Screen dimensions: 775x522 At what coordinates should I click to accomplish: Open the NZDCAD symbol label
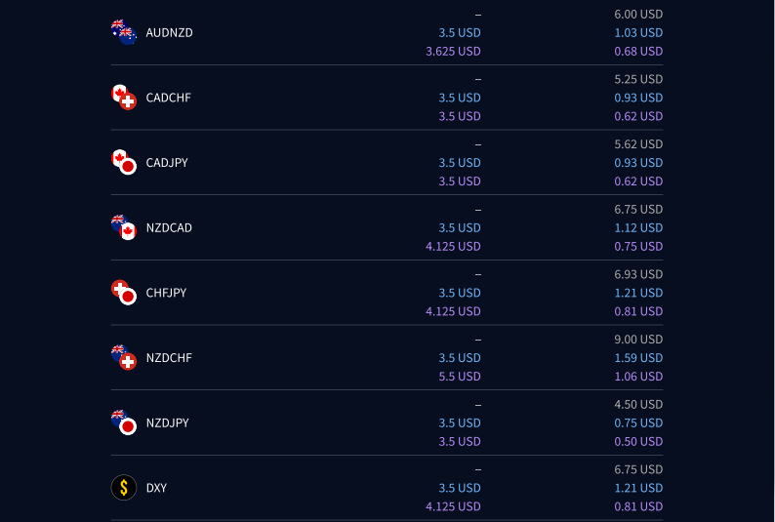click(169, 227)
